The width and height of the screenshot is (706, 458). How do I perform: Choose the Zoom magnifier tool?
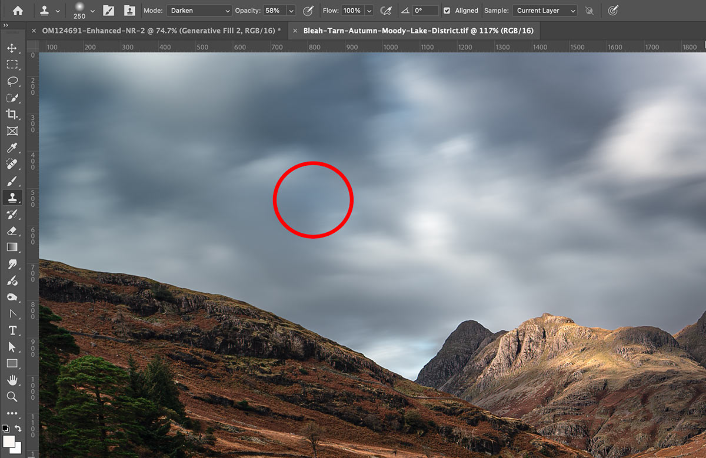12,397
